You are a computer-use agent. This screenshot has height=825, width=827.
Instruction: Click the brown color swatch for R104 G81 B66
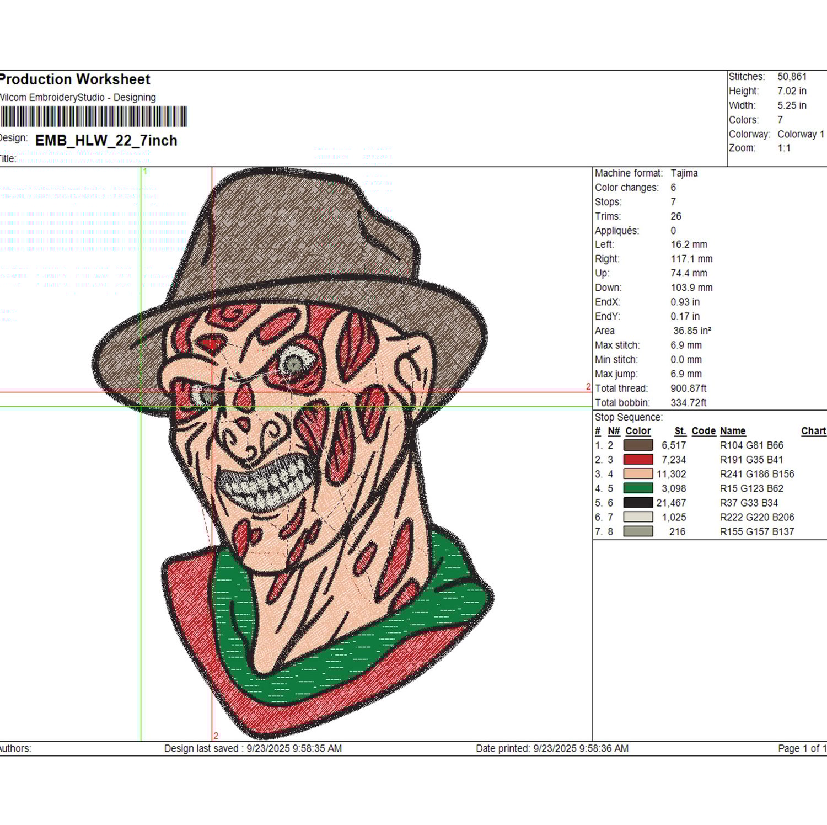click(638, 445)
